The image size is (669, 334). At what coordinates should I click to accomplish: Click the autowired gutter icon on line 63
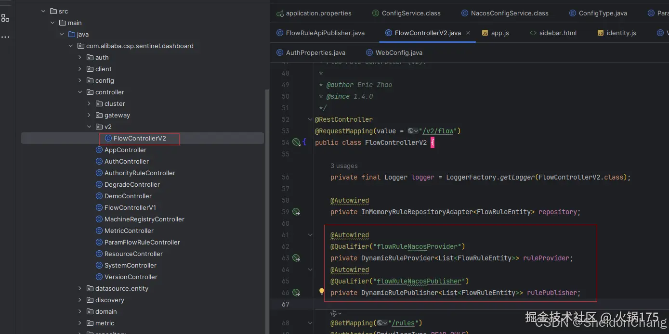tap(296, 258)
